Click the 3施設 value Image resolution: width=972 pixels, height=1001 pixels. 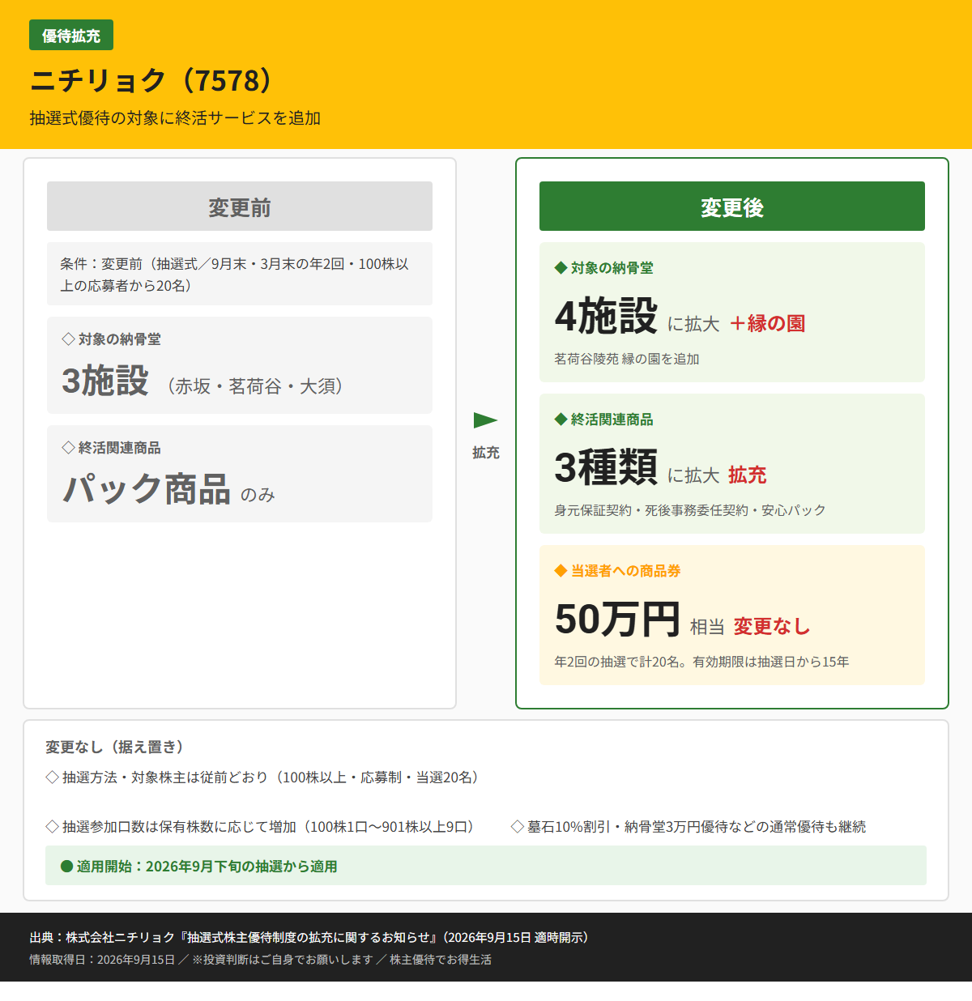(105, 380)
